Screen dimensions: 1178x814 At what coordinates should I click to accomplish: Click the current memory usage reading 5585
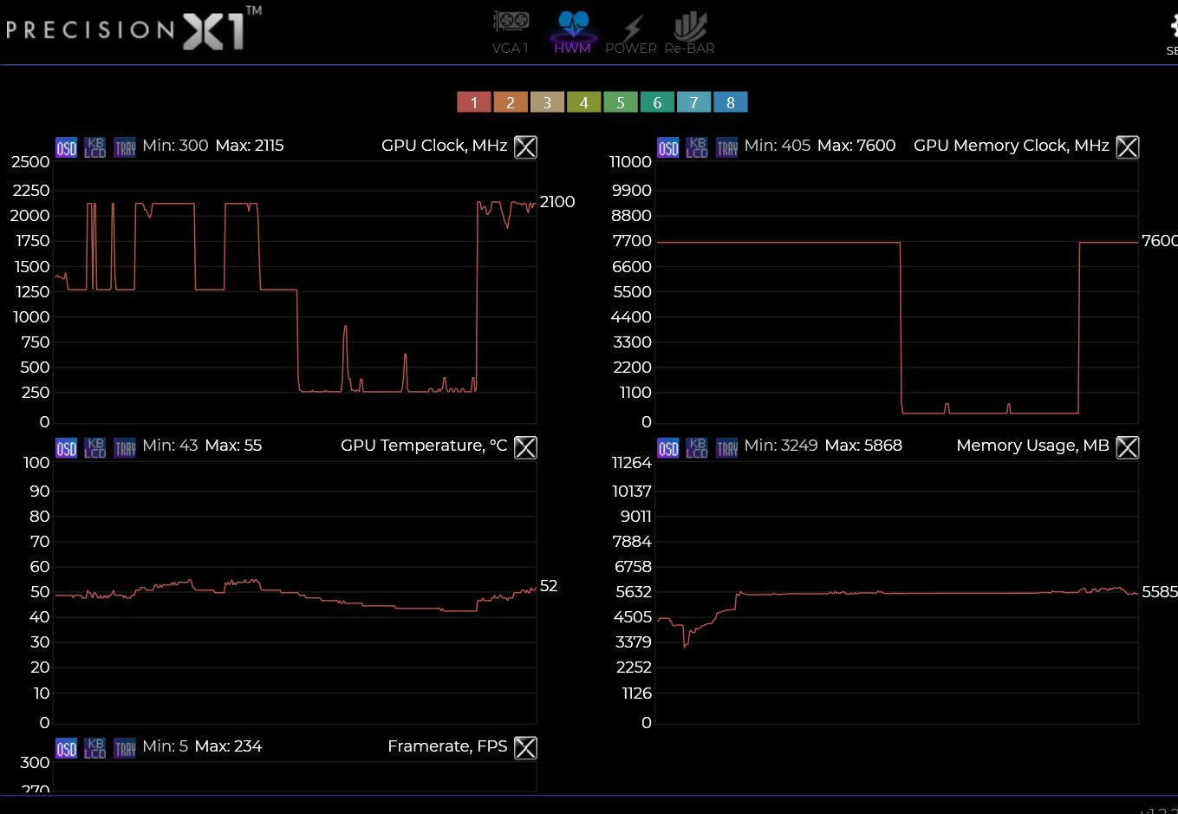pos(1160,592)
